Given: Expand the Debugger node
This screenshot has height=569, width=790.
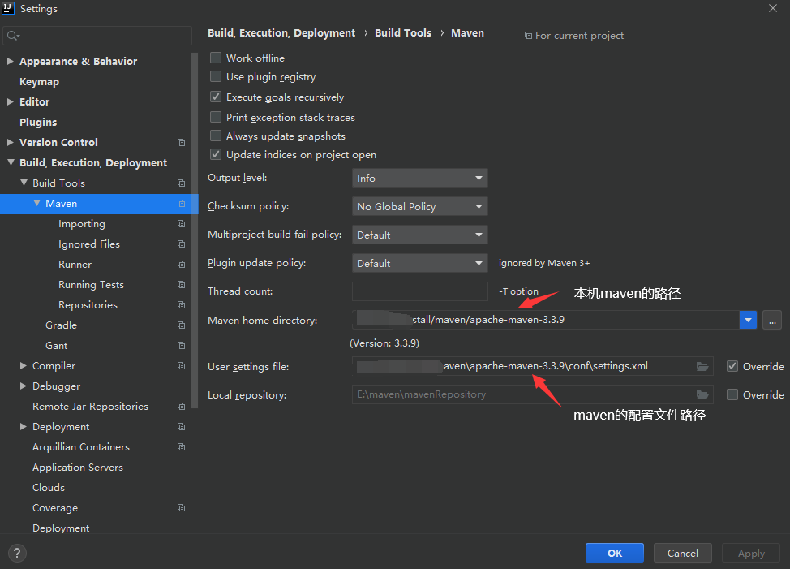Looking at the screenshot, I should point(24,386).
